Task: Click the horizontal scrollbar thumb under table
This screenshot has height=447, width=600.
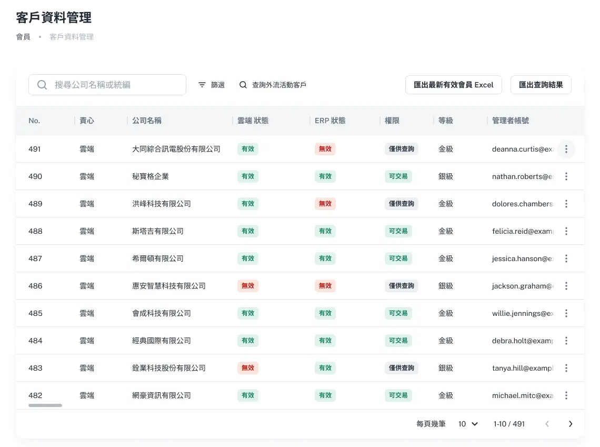Action: pos(45,405)
